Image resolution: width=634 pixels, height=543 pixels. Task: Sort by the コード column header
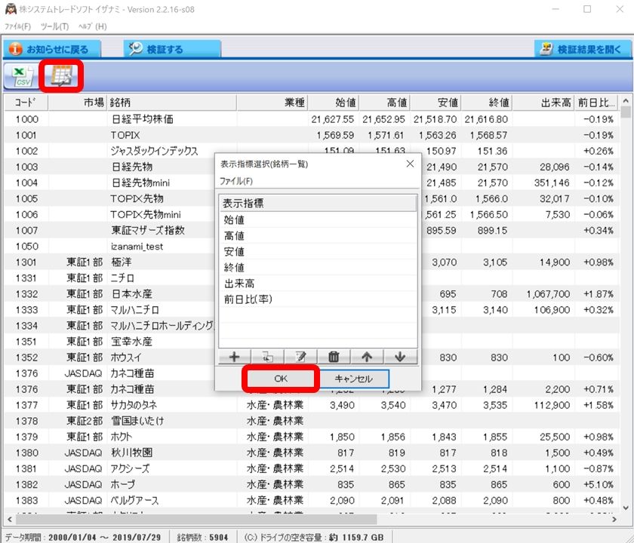pyautogui.click(x=26, y=103)
